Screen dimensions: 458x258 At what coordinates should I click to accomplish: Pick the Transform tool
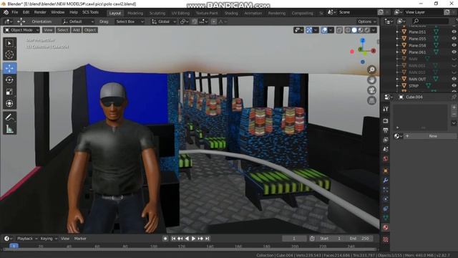9,103
